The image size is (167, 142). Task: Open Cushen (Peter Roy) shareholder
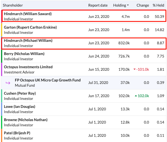20,93
